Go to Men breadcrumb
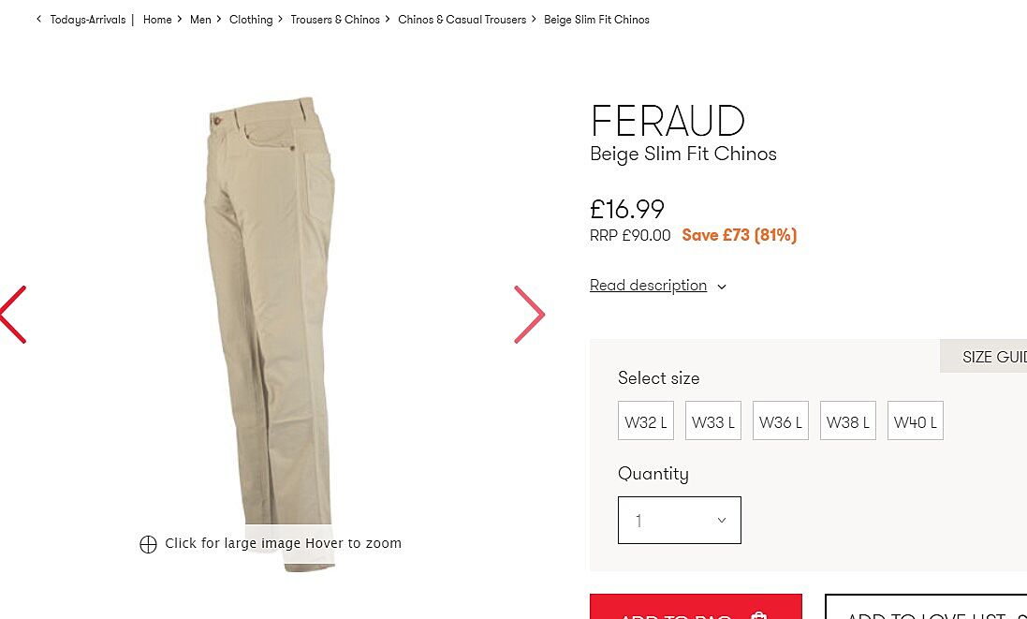The width and height of the screenshot is (1027, 619). click(x=200, y=20)
